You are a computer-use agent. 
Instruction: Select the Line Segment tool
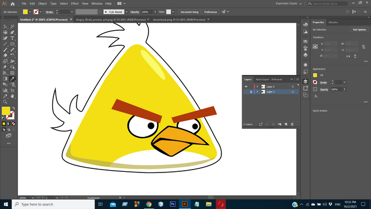click(x=5, y=44)
